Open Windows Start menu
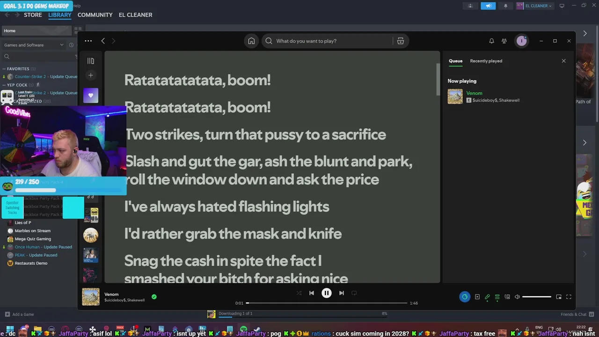Screen dimensions: 599x337 tap(10, 330)
